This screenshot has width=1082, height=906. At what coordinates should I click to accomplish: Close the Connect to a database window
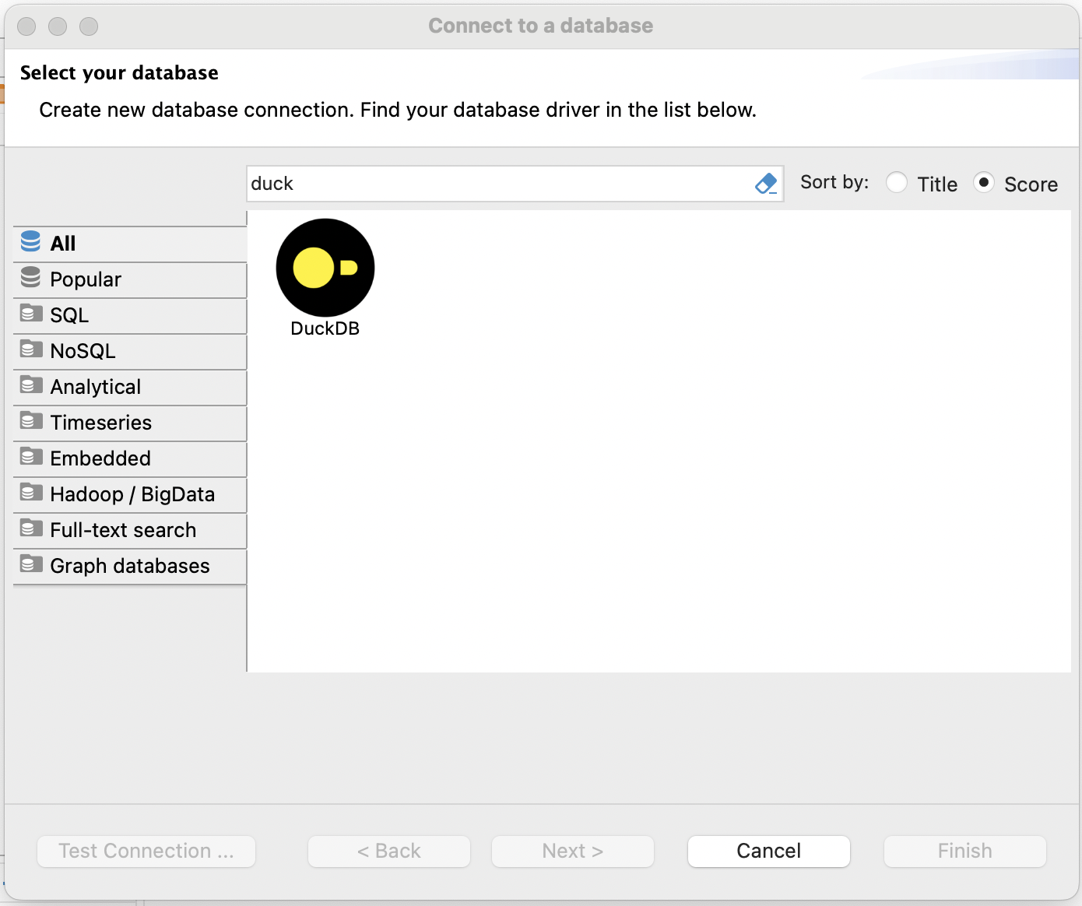pos(26,26)
